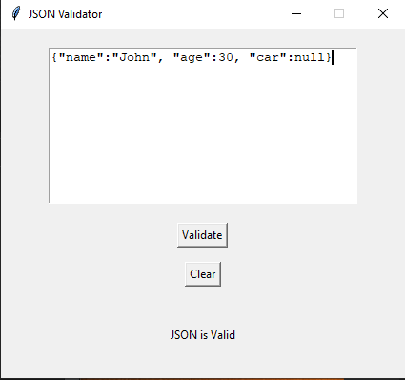Clear the JSON input text
The height and width of the screenshot is (380, 405).
click(x=203, y=274)
